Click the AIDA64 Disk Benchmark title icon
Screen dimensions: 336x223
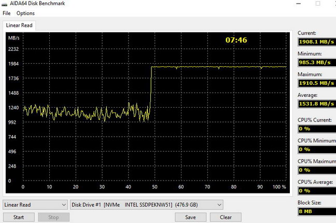coord(4,4)
